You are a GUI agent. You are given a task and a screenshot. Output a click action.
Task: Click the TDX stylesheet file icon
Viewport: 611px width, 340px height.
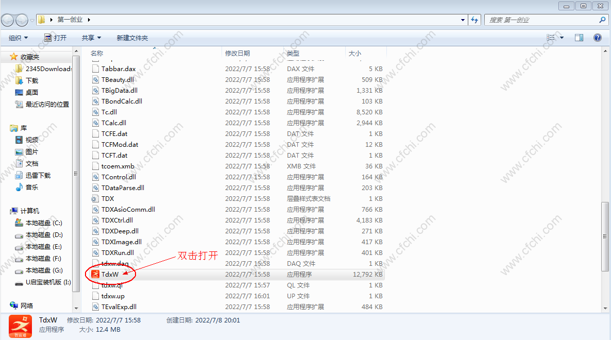point(95,199)
